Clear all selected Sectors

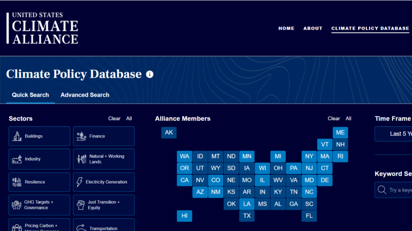(114, 118)
